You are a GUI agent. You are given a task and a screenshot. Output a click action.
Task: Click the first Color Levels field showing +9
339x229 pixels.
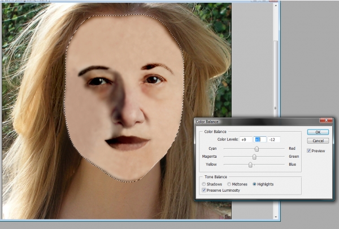(246, 140)
